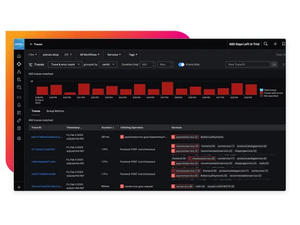
Task: Open trace ID link in 1.87s row
Action: tap(43, 149)
